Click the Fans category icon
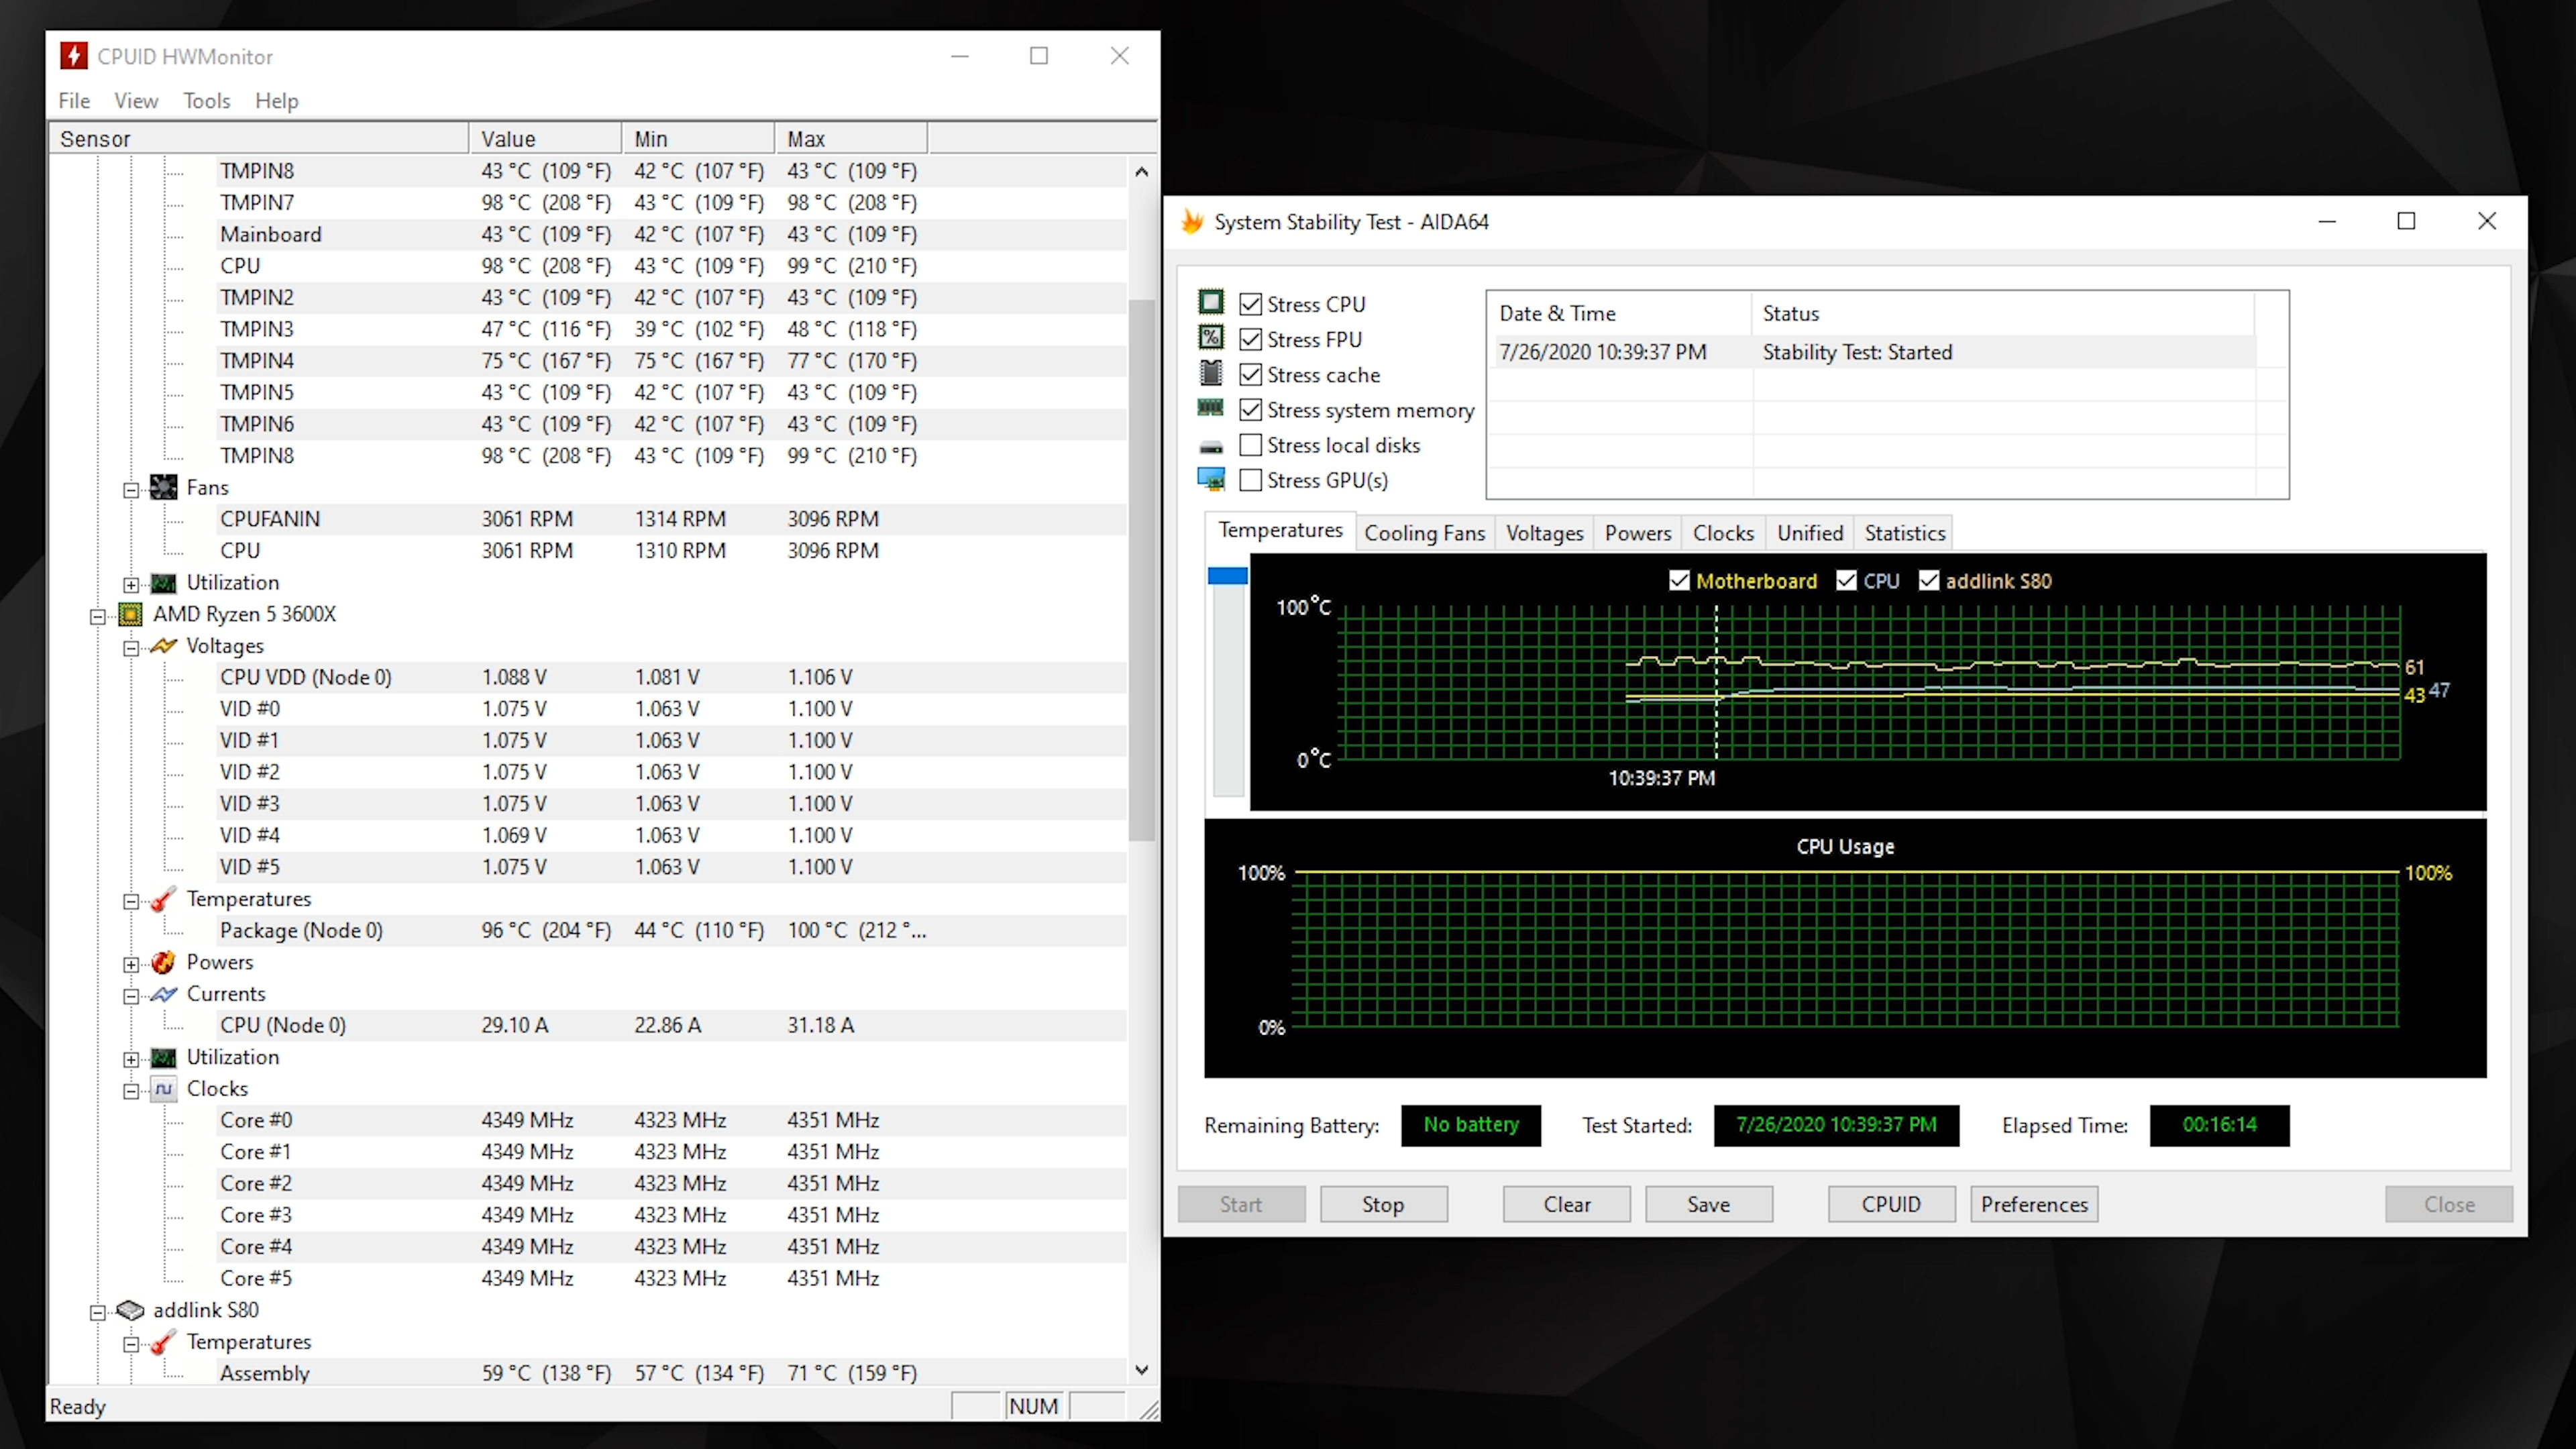Viewport: 2576px width, 1449px height. point(163,487)
